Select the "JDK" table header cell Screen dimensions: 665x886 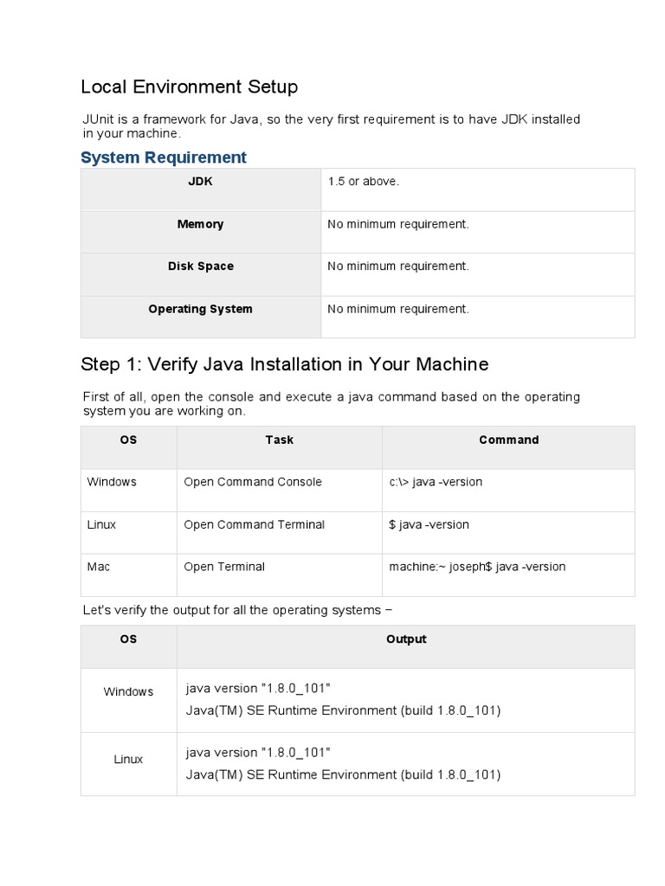tap(200, 182)
